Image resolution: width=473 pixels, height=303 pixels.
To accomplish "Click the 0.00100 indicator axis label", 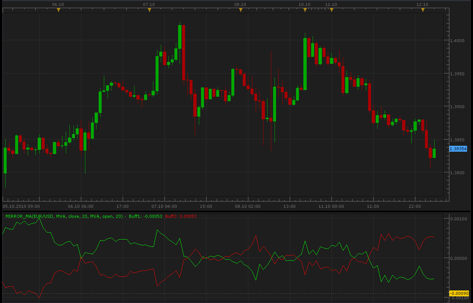I will (459, 219).
